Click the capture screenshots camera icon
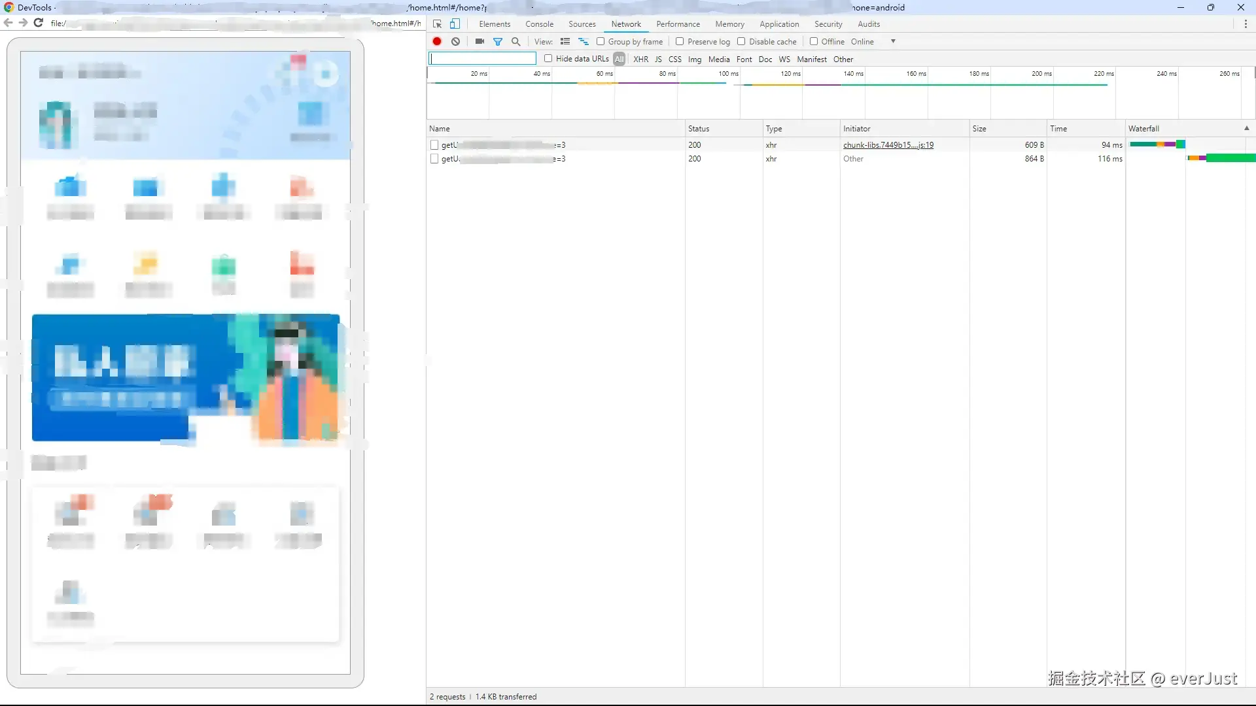Viewport: 1256px width, 706px height. [480, 41]
